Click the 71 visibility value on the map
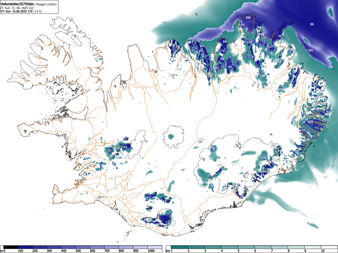The height and width of the screenshot is (253, 338). pos(222,51)
